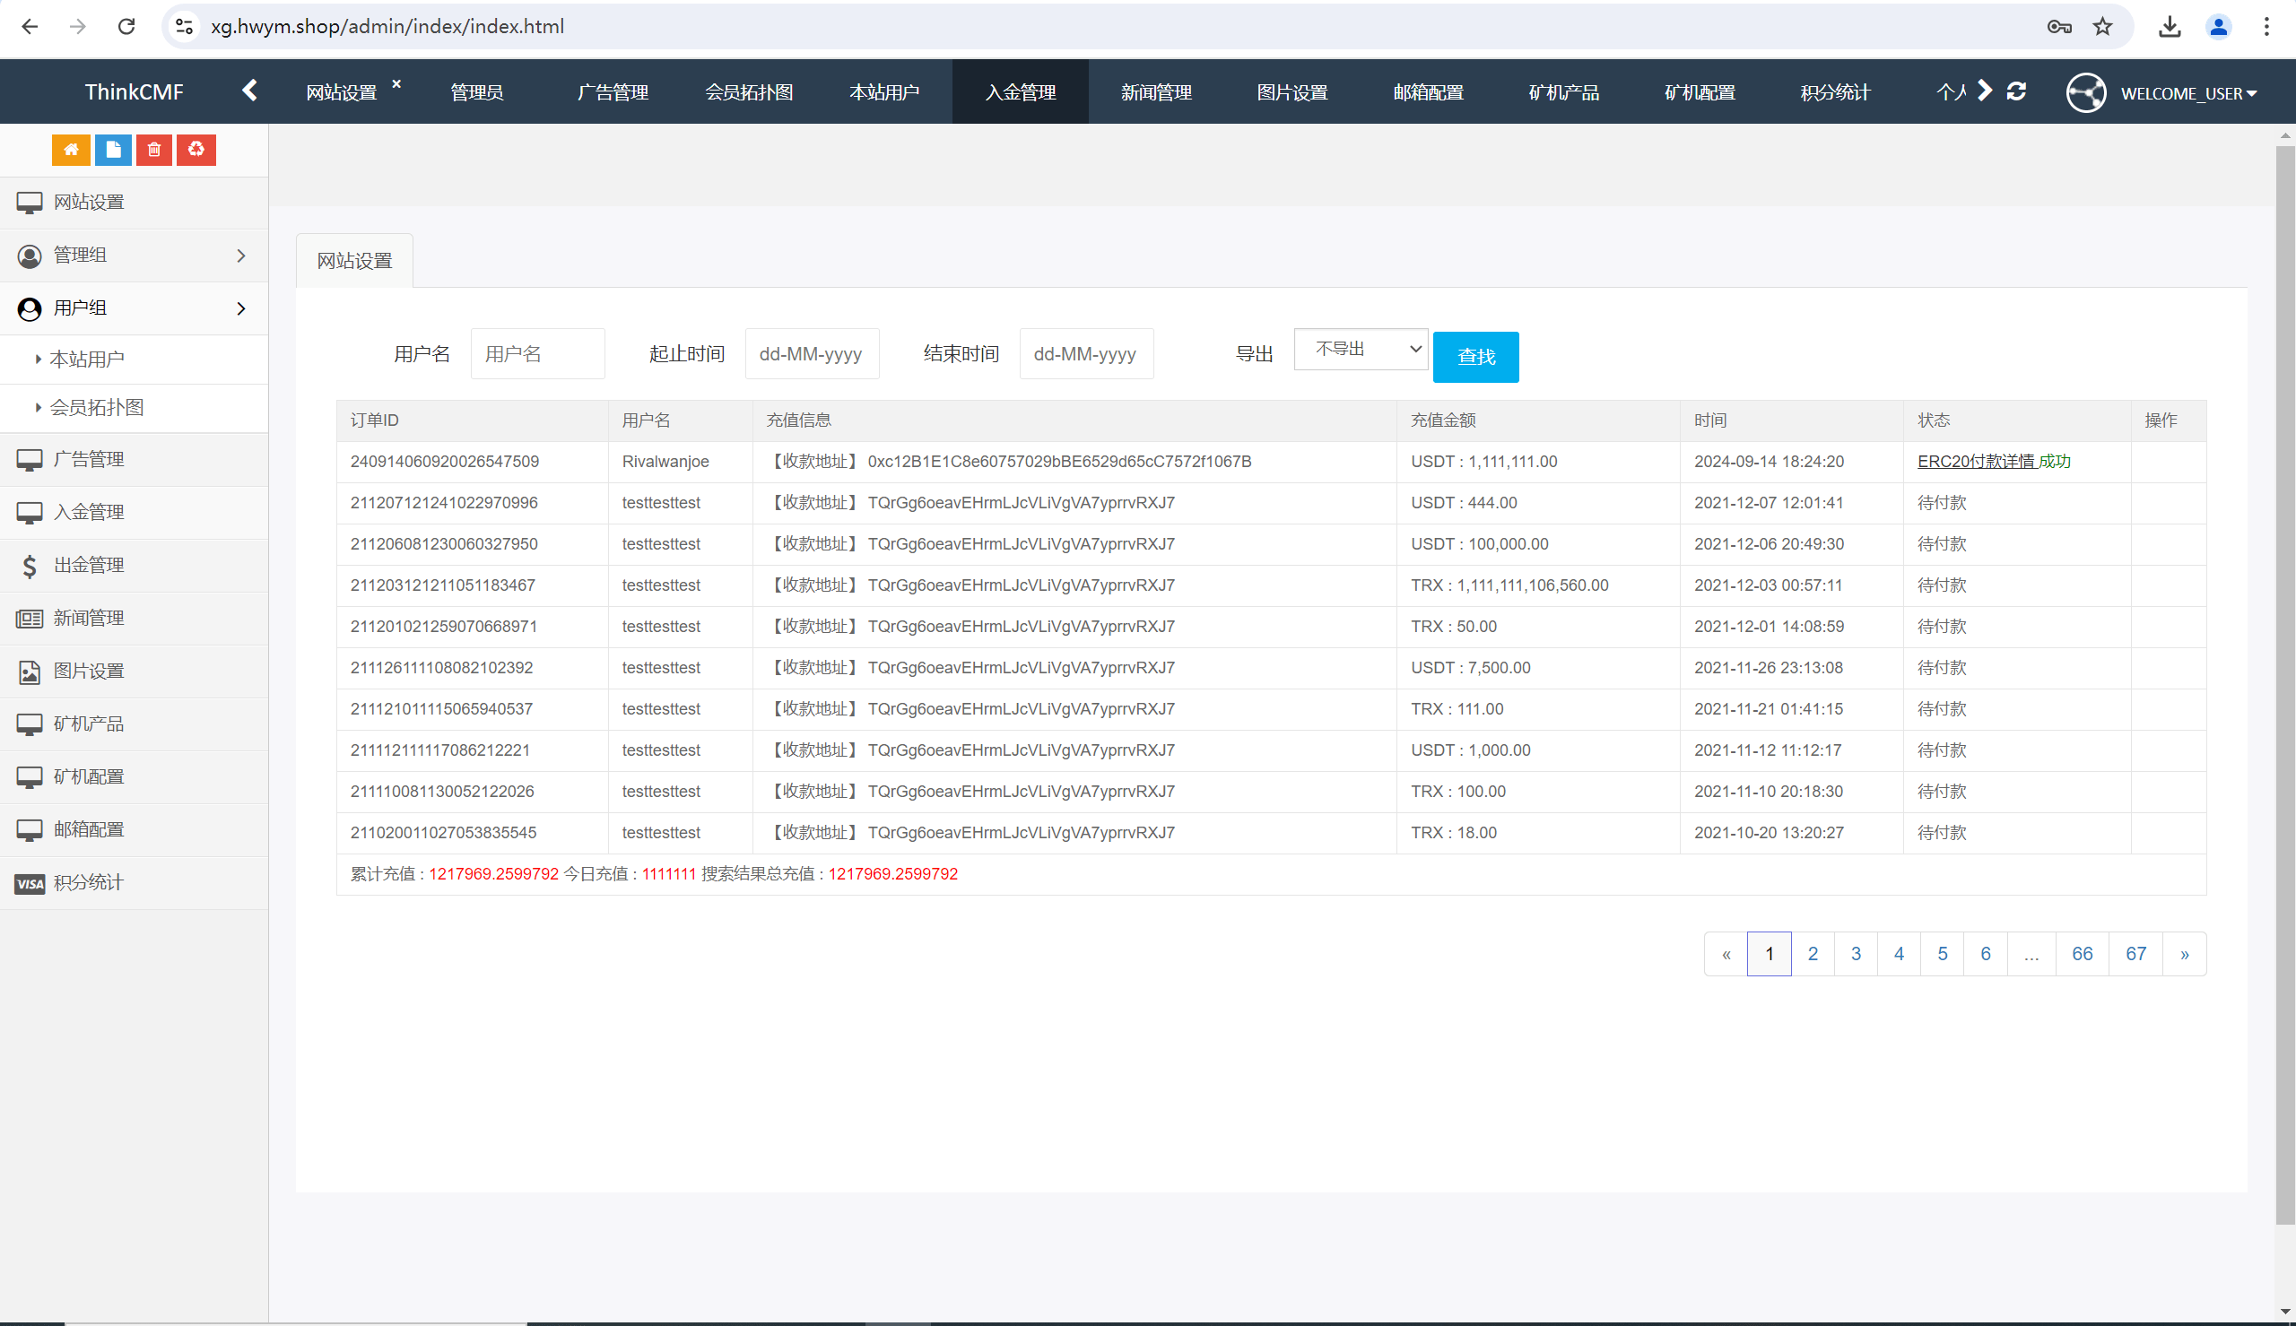Click the blue document icon button
Viewport: 2296px width, 1326px height.
pyautogui.click(x=113, y=150)
